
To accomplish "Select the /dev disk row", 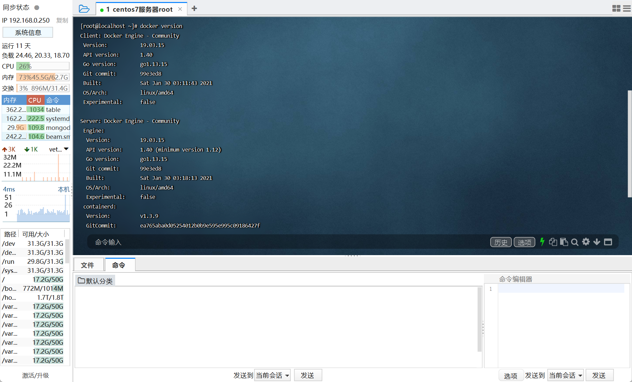I will 33,243.
